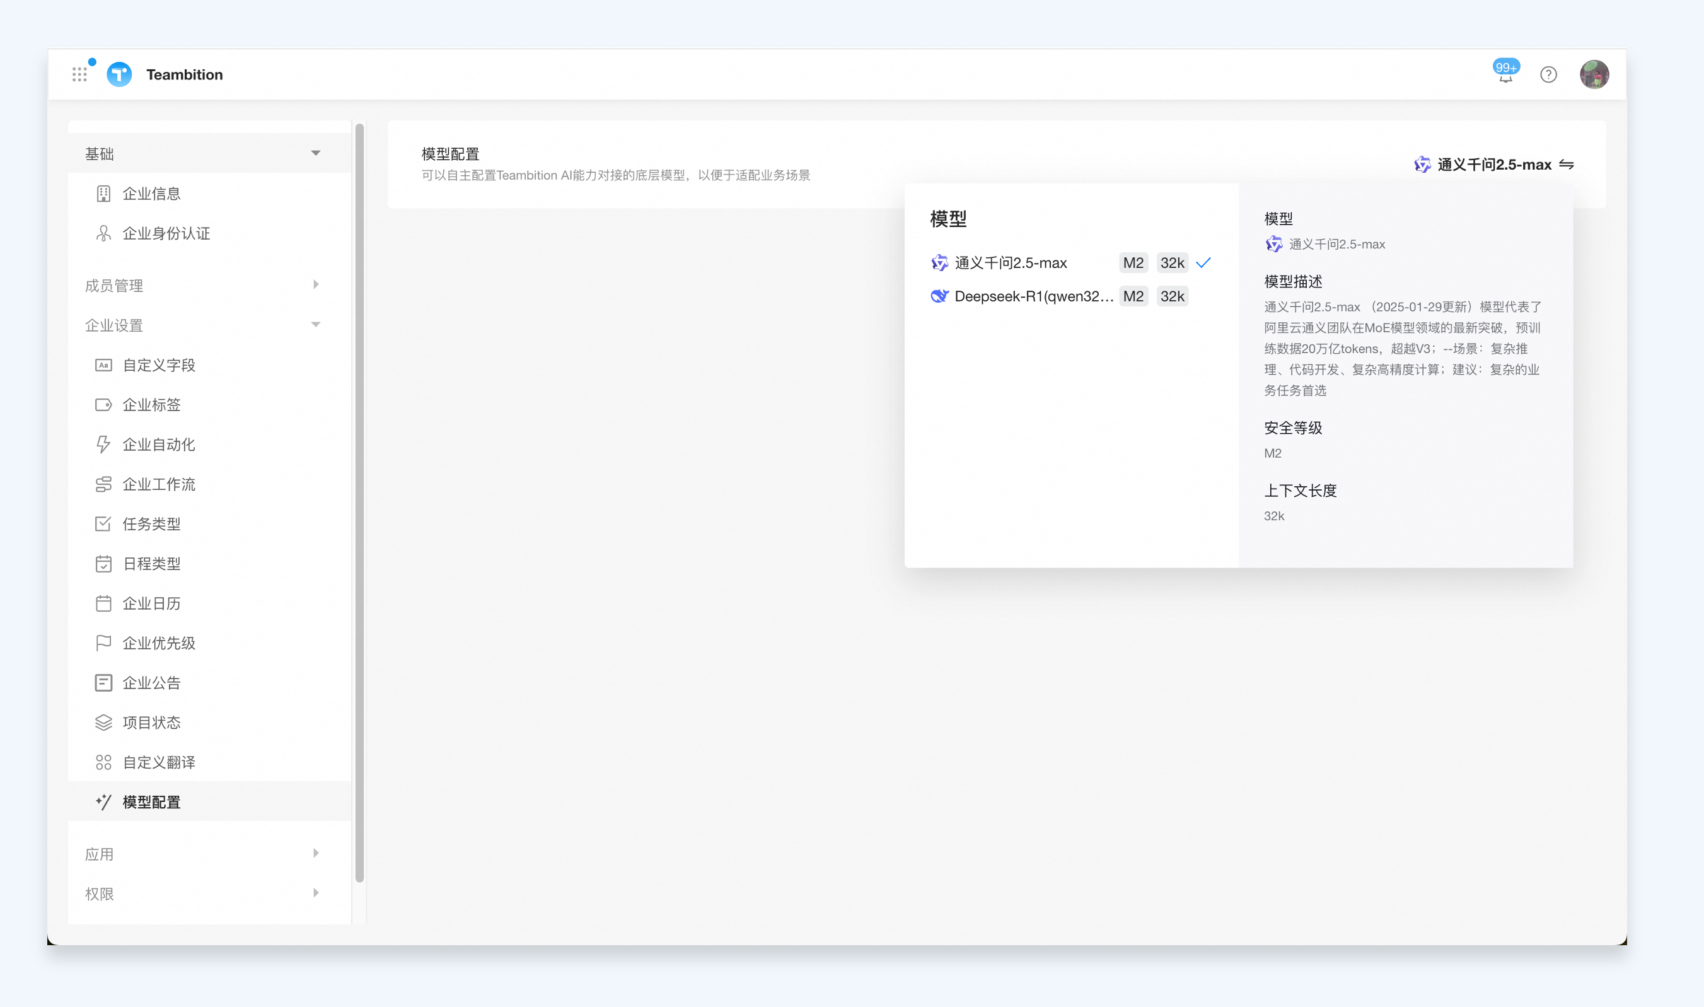Open the user avatar menu
Viewport: 1704px width, 1007px height.
pyautogui.click(x=1594, y=74)
